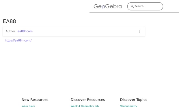Click the magnifying glass search icon
This screenshot has width=179, height=107.
pyautogui.click(x=132, y=6)
